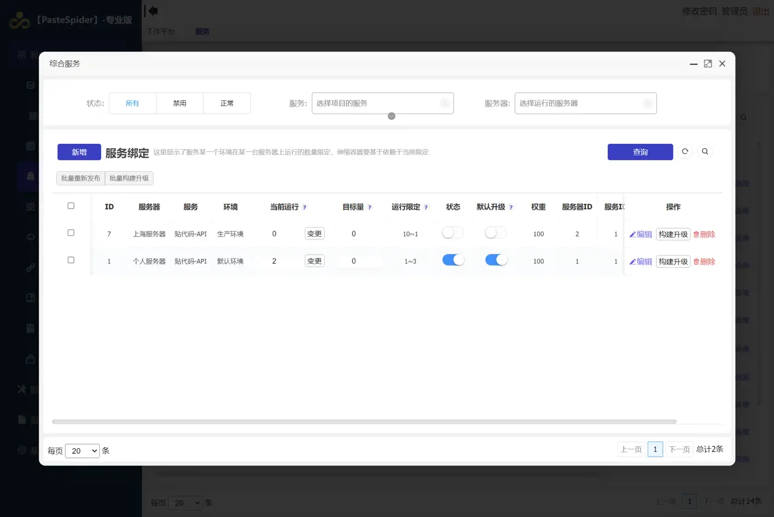Viewport: 774px width, 517px height.
Task: Click the 编辑 pencil icon for 上海服务器 row
Action: coord(633,235)
